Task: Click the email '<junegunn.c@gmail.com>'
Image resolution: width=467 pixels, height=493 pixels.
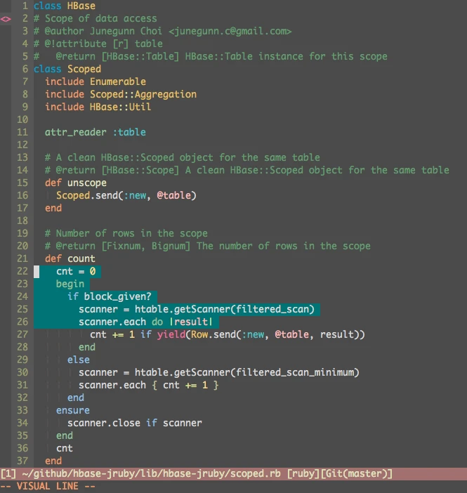Action: [230, 31]
